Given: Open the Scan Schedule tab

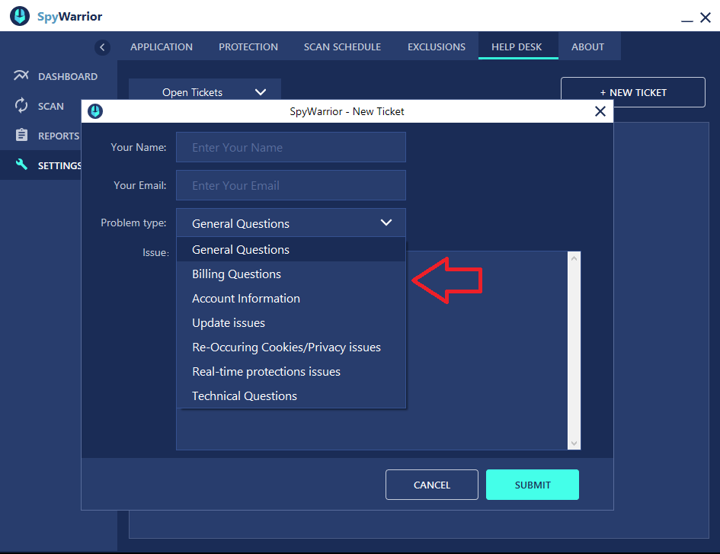Looking at the screenshot, I should (x=342, y=46).
